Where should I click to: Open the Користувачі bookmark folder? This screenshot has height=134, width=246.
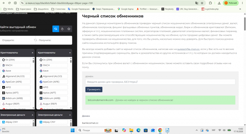coord(24,9)
